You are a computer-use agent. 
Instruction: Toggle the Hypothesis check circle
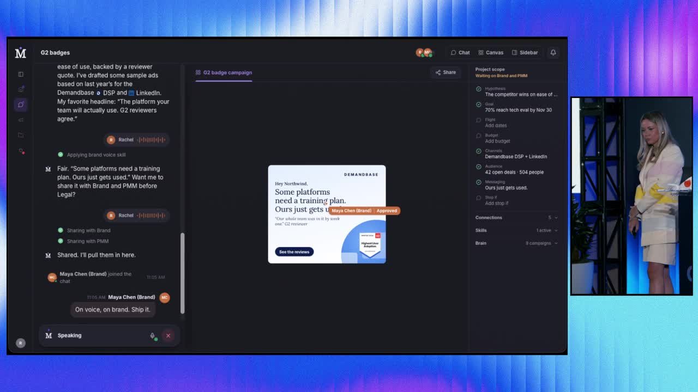(478, 89)
